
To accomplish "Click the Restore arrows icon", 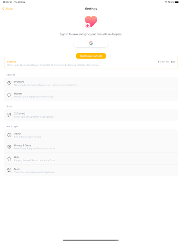I will [x=9, y=95].
